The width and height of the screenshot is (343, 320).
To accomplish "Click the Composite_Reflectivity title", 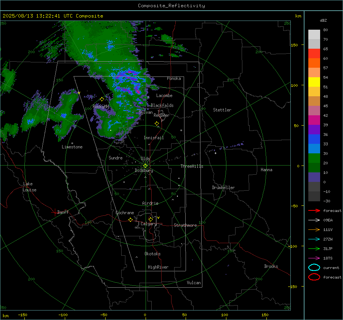I will pos(171,6).
